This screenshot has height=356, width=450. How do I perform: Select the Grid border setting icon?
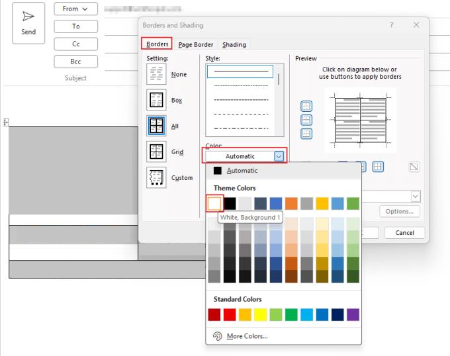point(156,152)
